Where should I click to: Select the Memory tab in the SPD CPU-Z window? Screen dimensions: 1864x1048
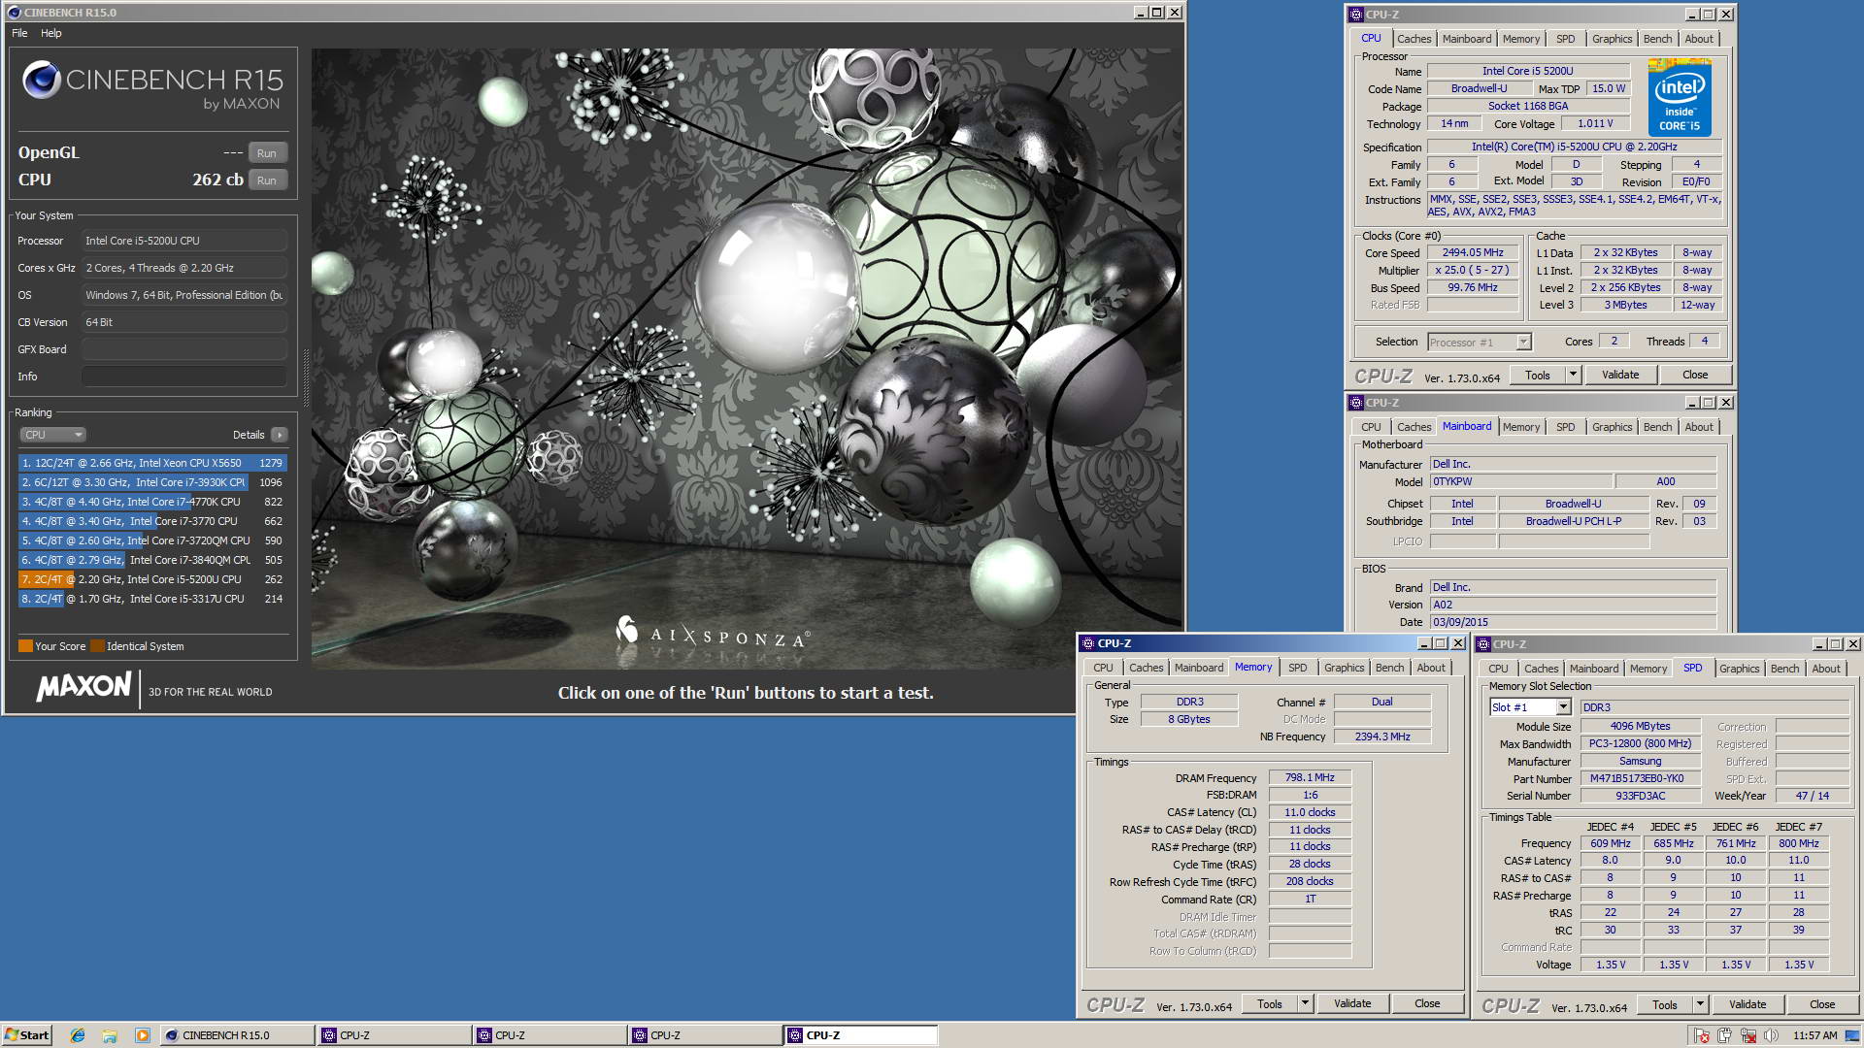click(x=1648, y=669)
